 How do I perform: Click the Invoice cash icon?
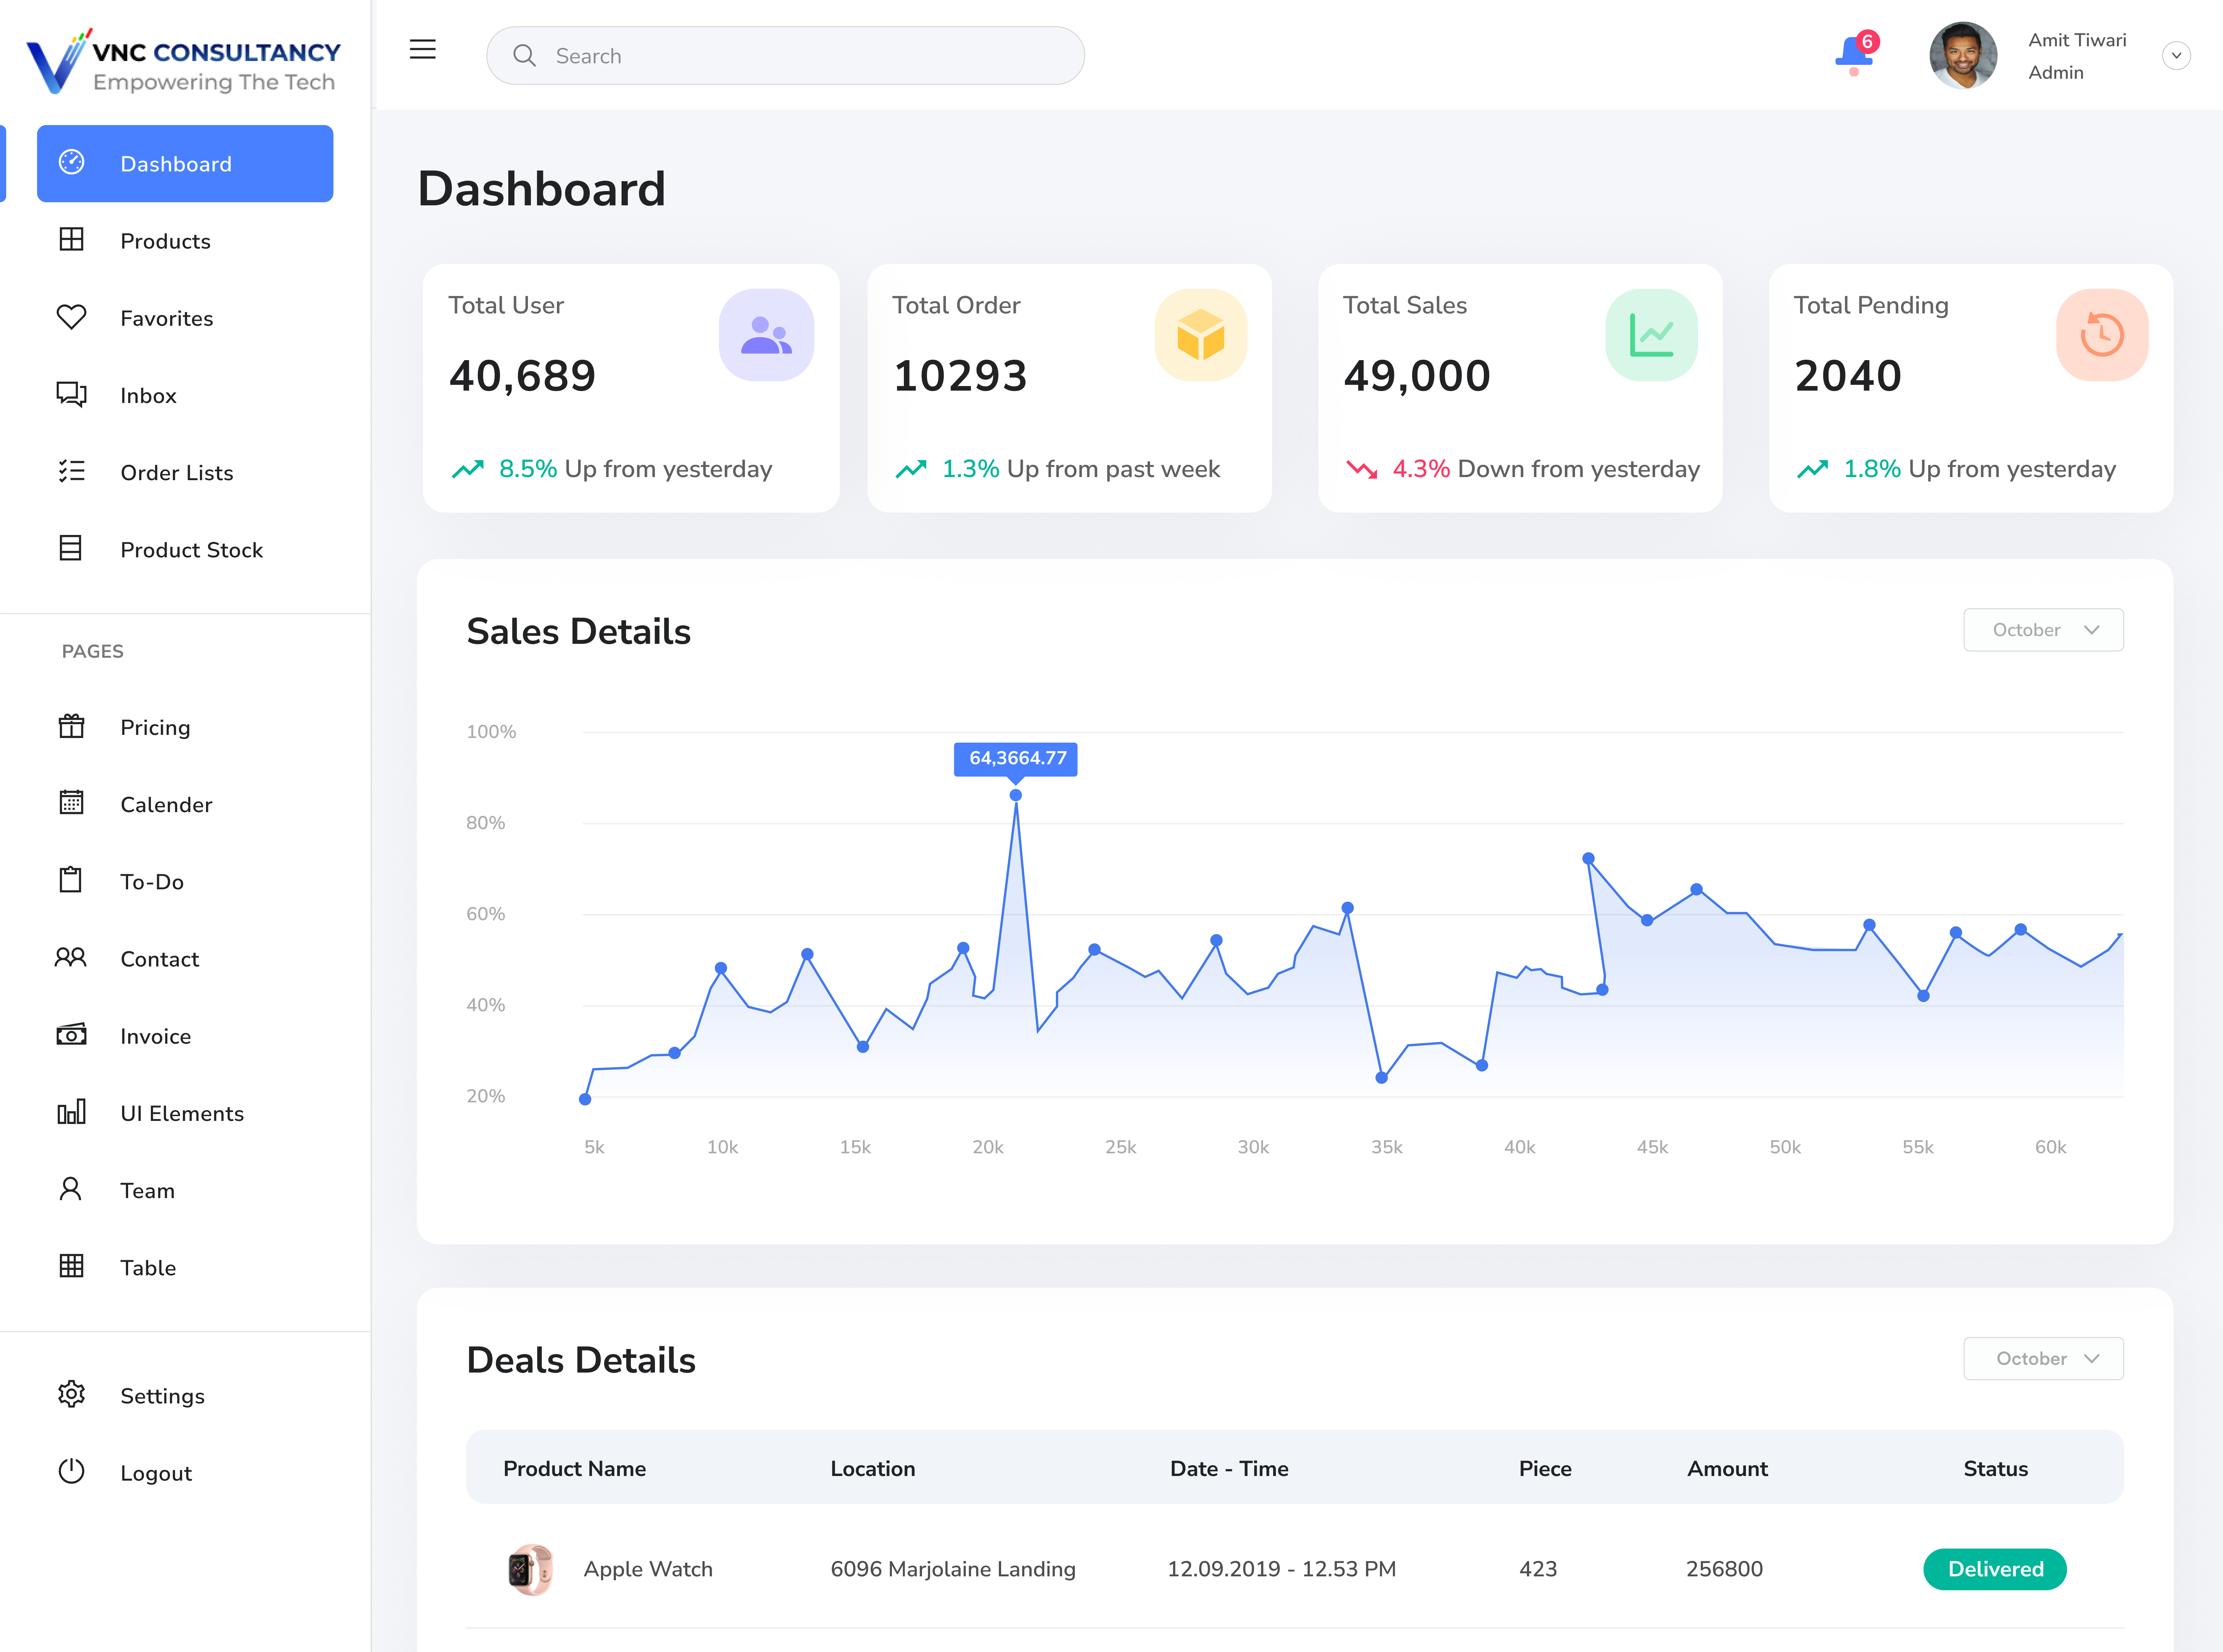[x=71, y=1035]
